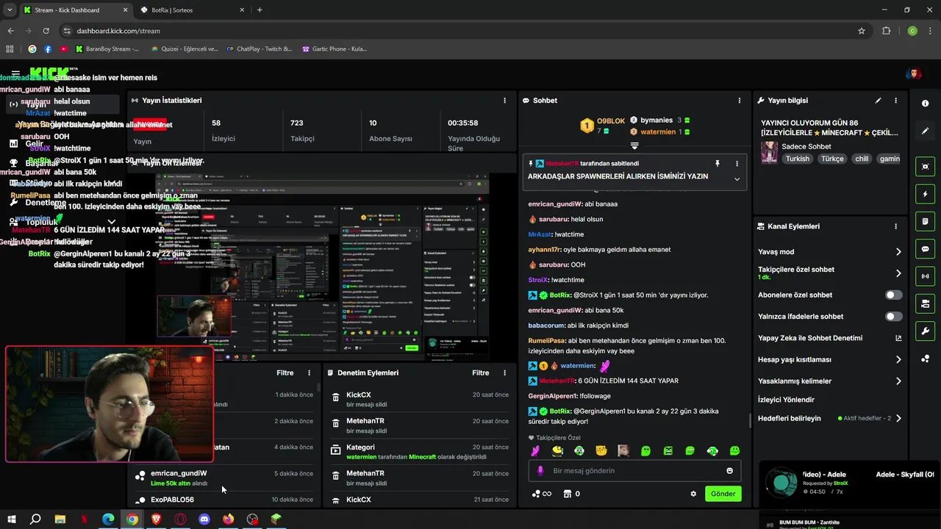Open a new Chrome tab with the plus button
This screenshot has height=529, width=941.
coord(260,10)
